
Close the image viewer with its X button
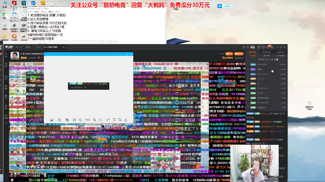pos(131,54)
